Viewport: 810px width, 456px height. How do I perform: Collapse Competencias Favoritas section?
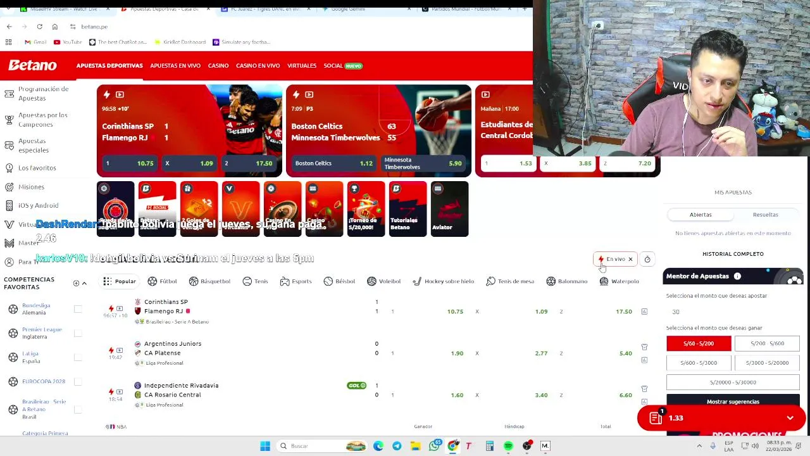click(x=84, y=283)
